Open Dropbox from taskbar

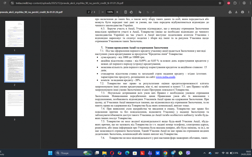point(157,153)
